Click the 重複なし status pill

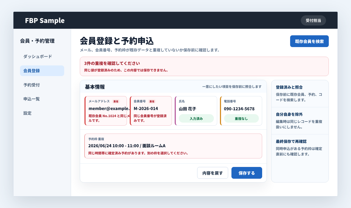pyautogui.click(x=241, y=119)
